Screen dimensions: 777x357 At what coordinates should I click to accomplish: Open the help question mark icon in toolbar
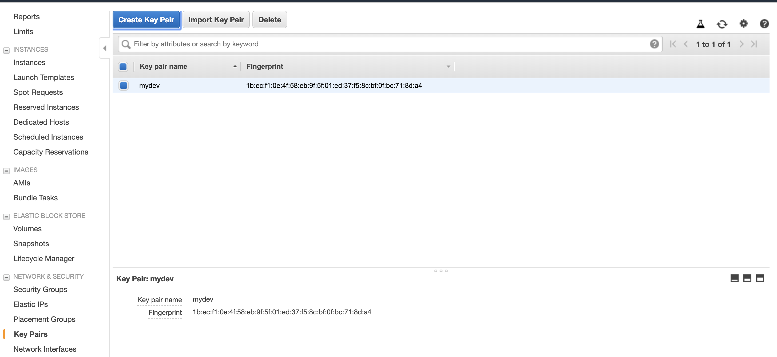(x=764, y=23)
